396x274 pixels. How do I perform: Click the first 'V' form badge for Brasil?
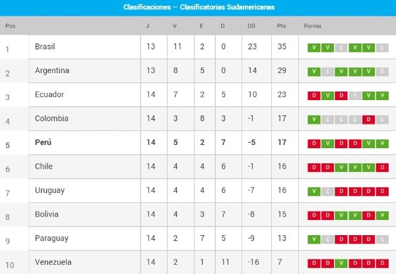coord(314,47)
